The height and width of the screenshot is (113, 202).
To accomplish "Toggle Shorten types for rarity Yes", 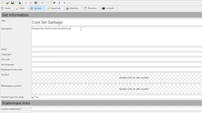I will [x=116, y=97].
